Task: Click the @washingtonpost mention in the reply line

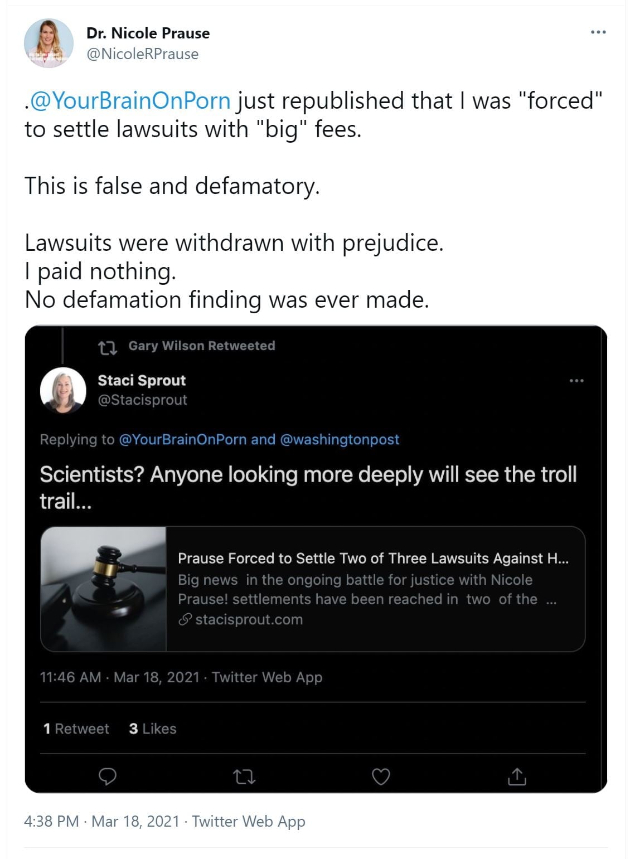Action: pos(339,439)
